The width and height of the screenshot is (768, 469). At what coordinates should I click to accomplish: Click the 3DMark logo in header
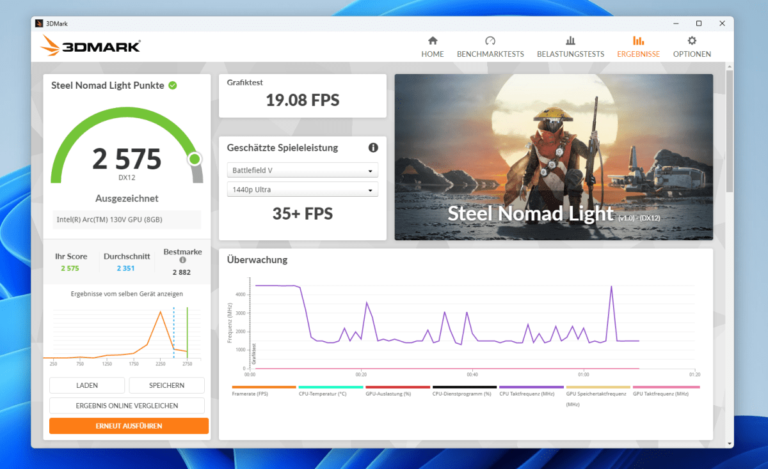(90, 46)
